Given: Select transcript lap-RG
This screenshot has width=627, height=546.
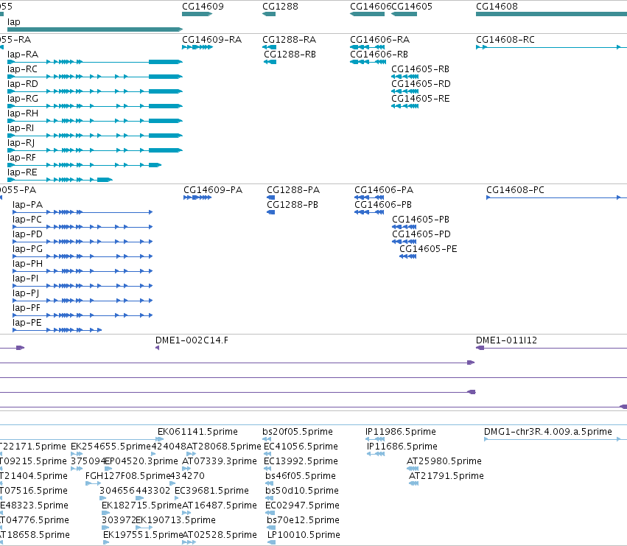Looking at the screenshot, I should [x=95, y=106].
